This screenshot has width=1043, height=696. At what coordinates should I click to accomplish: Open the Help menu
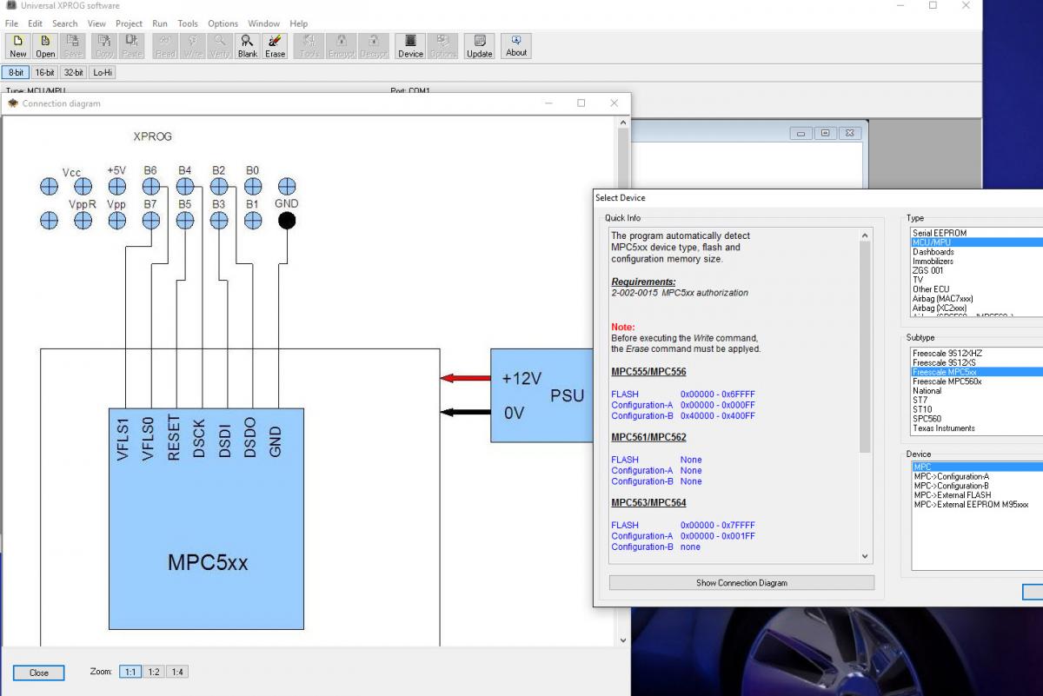click(299, 23)
